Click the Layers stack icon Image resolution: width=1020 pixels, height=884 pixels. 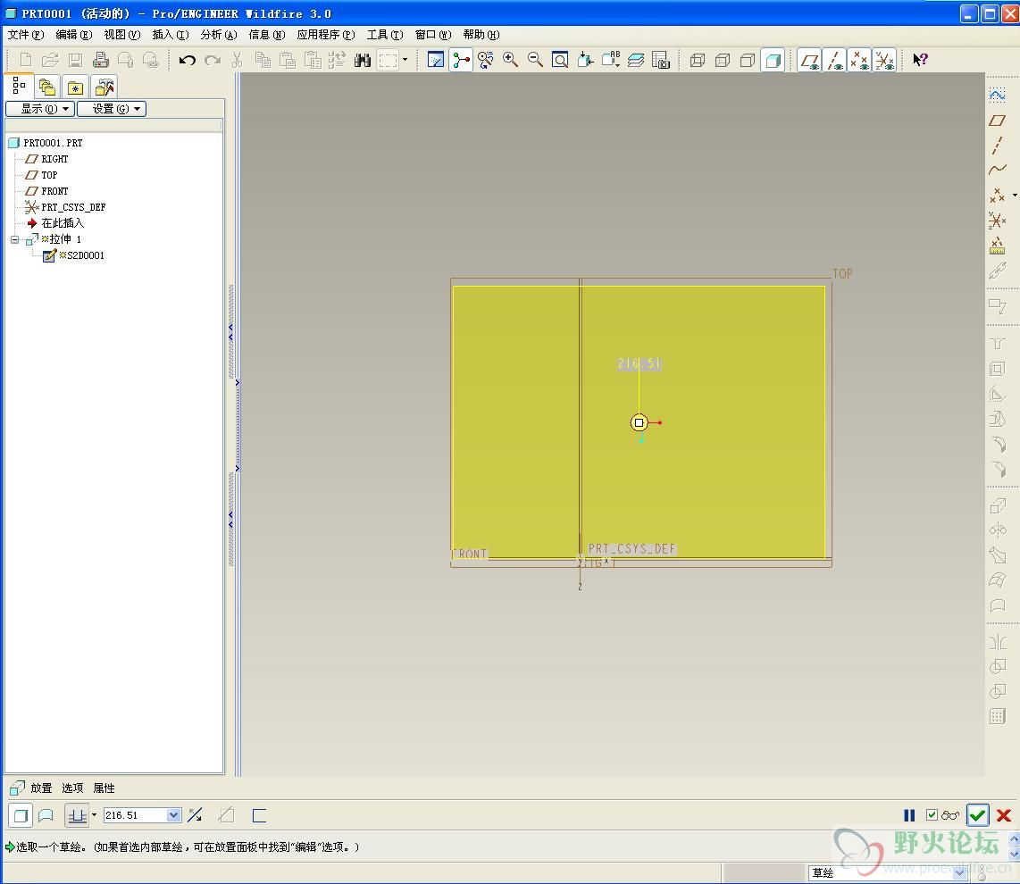click(636, 61)
